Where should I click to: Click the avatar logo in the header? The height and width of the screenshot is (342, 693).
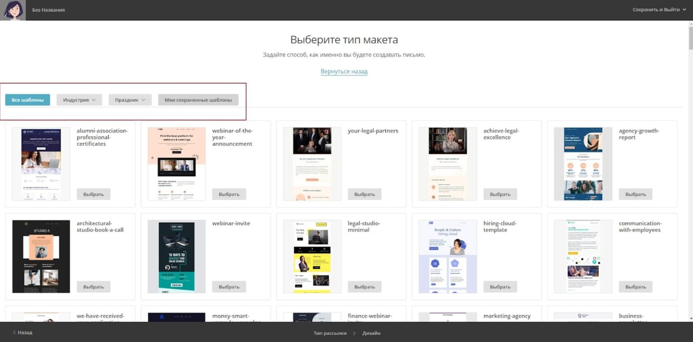(x=13, y=10)
